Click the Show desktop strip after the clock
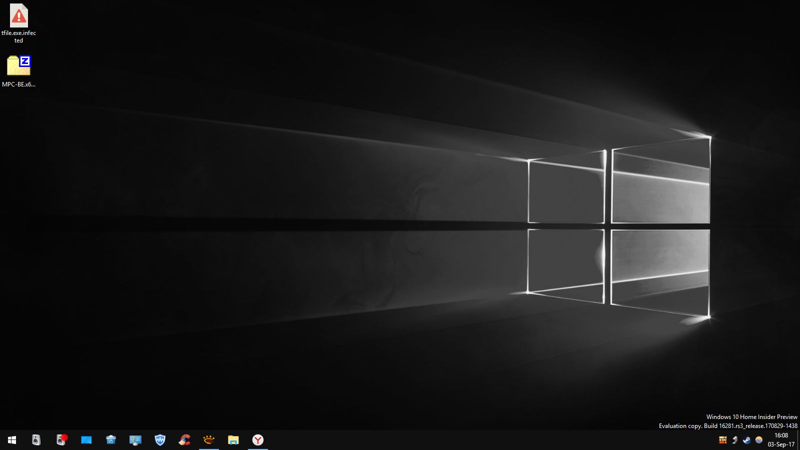800x450 pixels. 798,440
